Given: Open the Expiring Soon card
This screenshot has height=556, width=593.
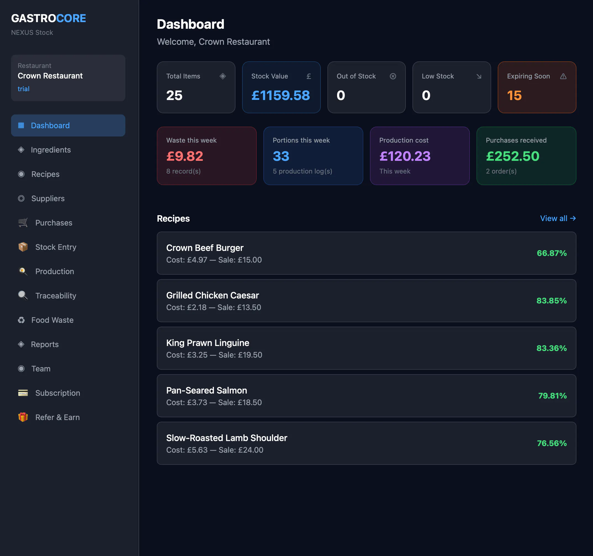Looking at the screenshot, I should pyautogui.click(x=537, y=87).
